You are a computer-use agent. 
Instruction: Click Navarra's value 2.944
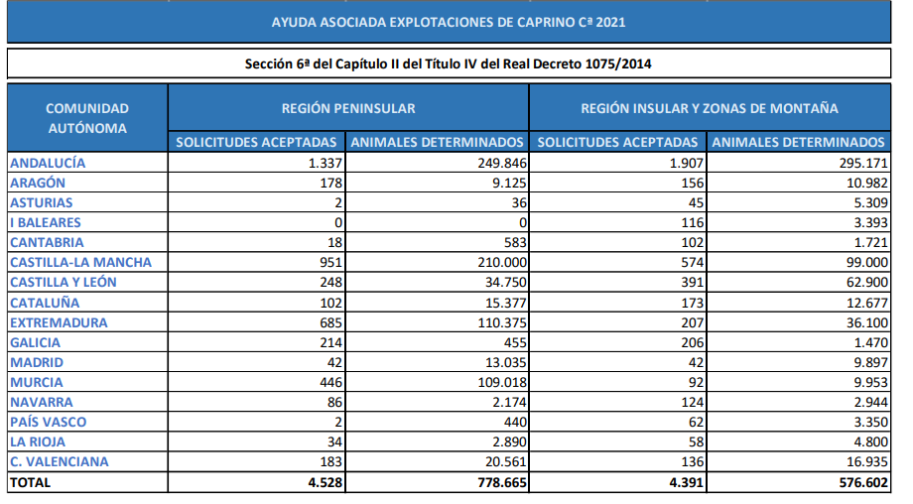coord(871,402)
